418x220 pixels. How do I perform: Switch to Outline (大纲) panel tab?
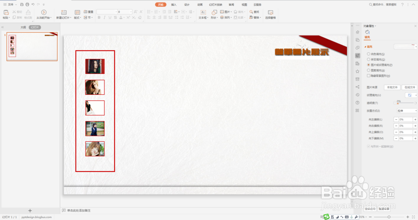coord(23,27)
